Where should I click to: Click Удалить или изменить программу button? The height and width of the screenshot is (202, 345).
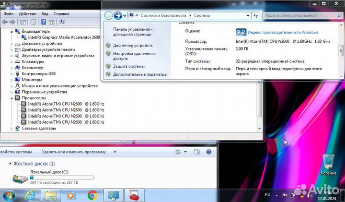coord(74,152)
